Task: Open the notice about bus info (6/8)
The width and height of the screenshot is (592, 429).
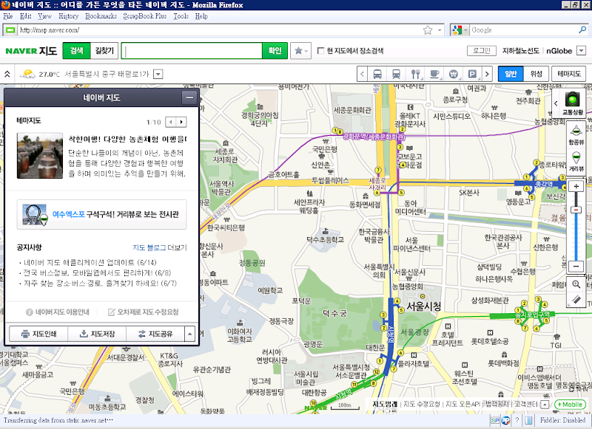Action: tap(97, 272)
